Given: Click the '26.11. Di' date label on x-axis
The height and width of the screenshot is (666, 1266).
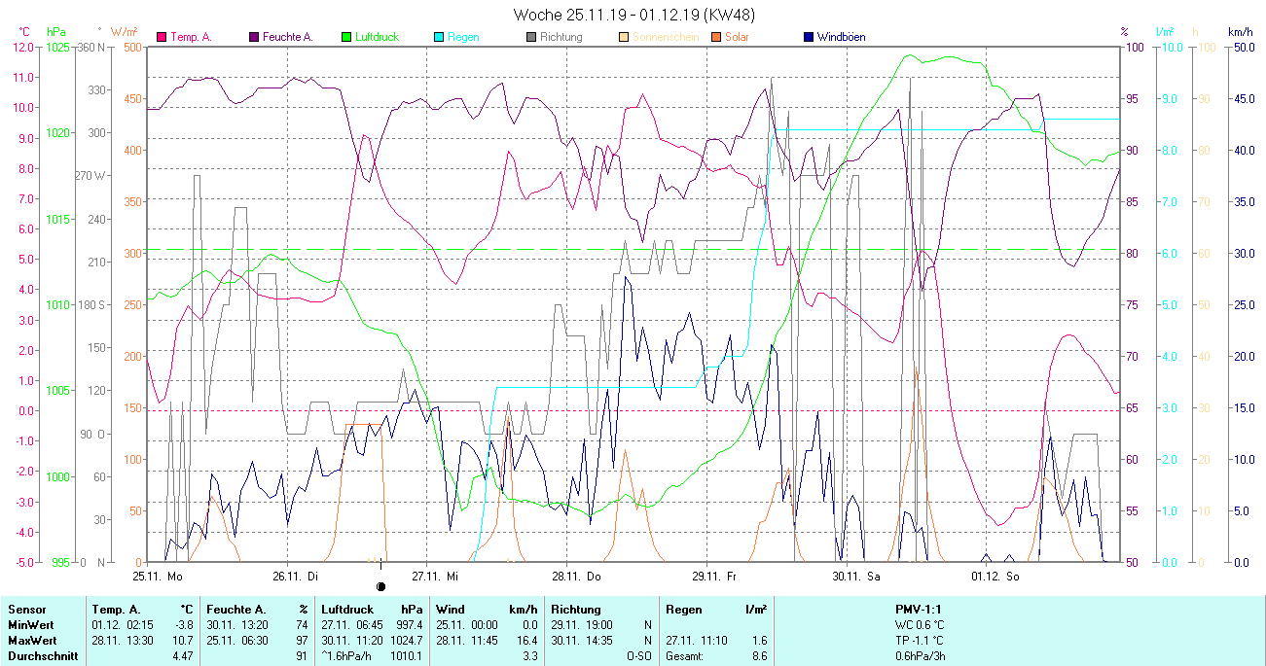Looking at the screenshot, I should pyautogui.click(x=296, y=577).
